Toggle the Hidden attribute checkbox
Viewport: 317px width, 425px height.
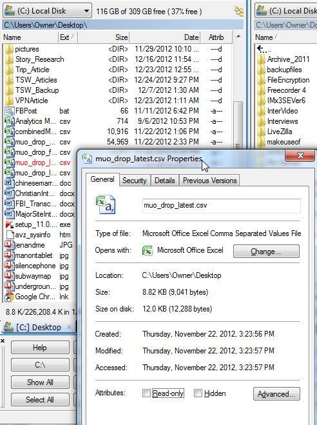point(198,393)
